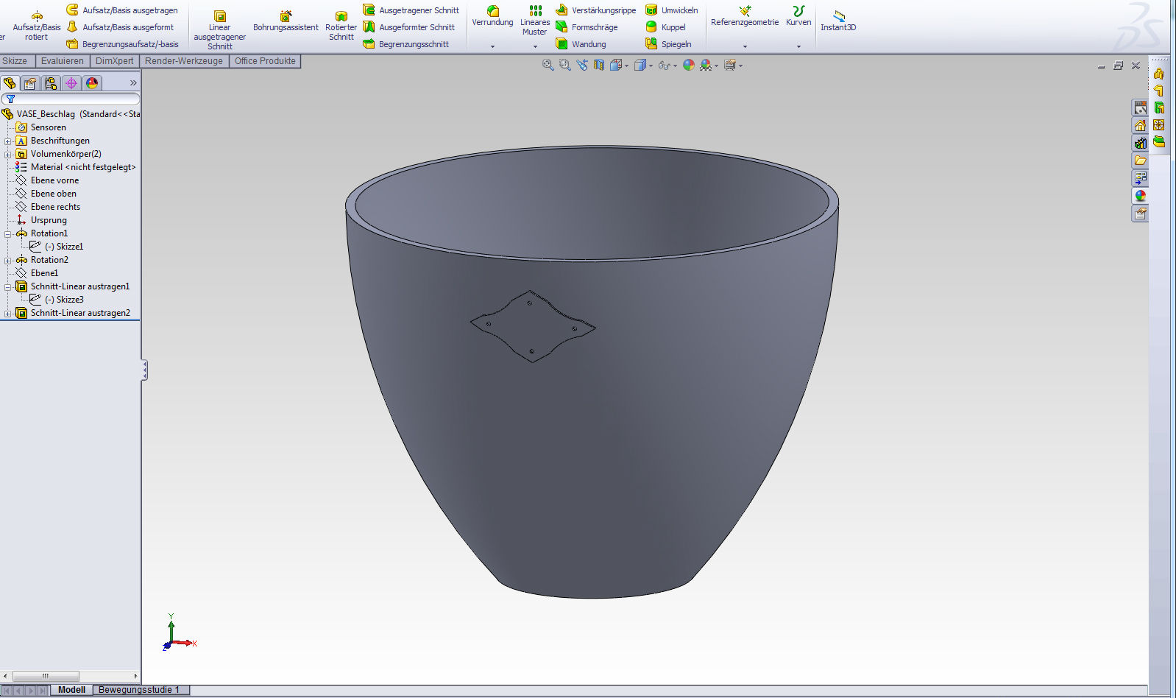Open the Bohrungsassistent tool
This screenshot has height=698, width=1176.
tap(286, 21)
